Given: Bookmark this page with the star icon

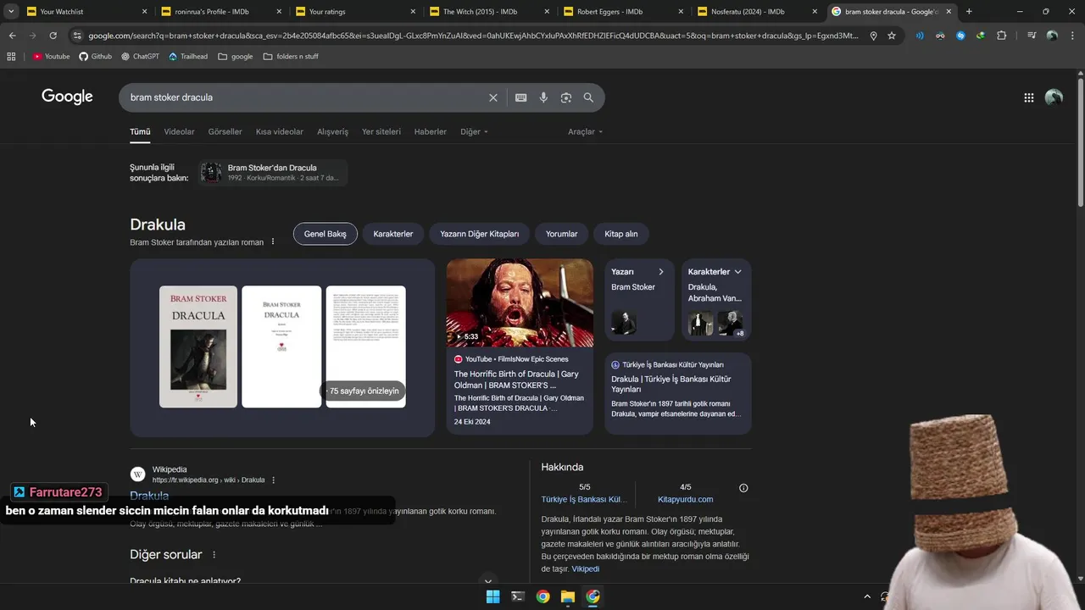Looking at the screenshot, I should (892, 36).
